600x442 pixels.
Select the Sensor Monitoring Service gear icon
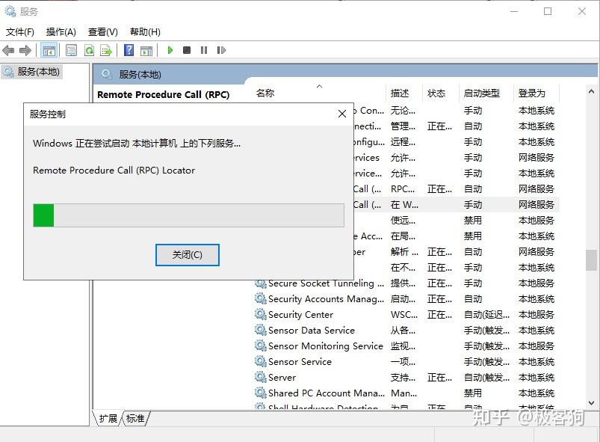tap(261, 346)
